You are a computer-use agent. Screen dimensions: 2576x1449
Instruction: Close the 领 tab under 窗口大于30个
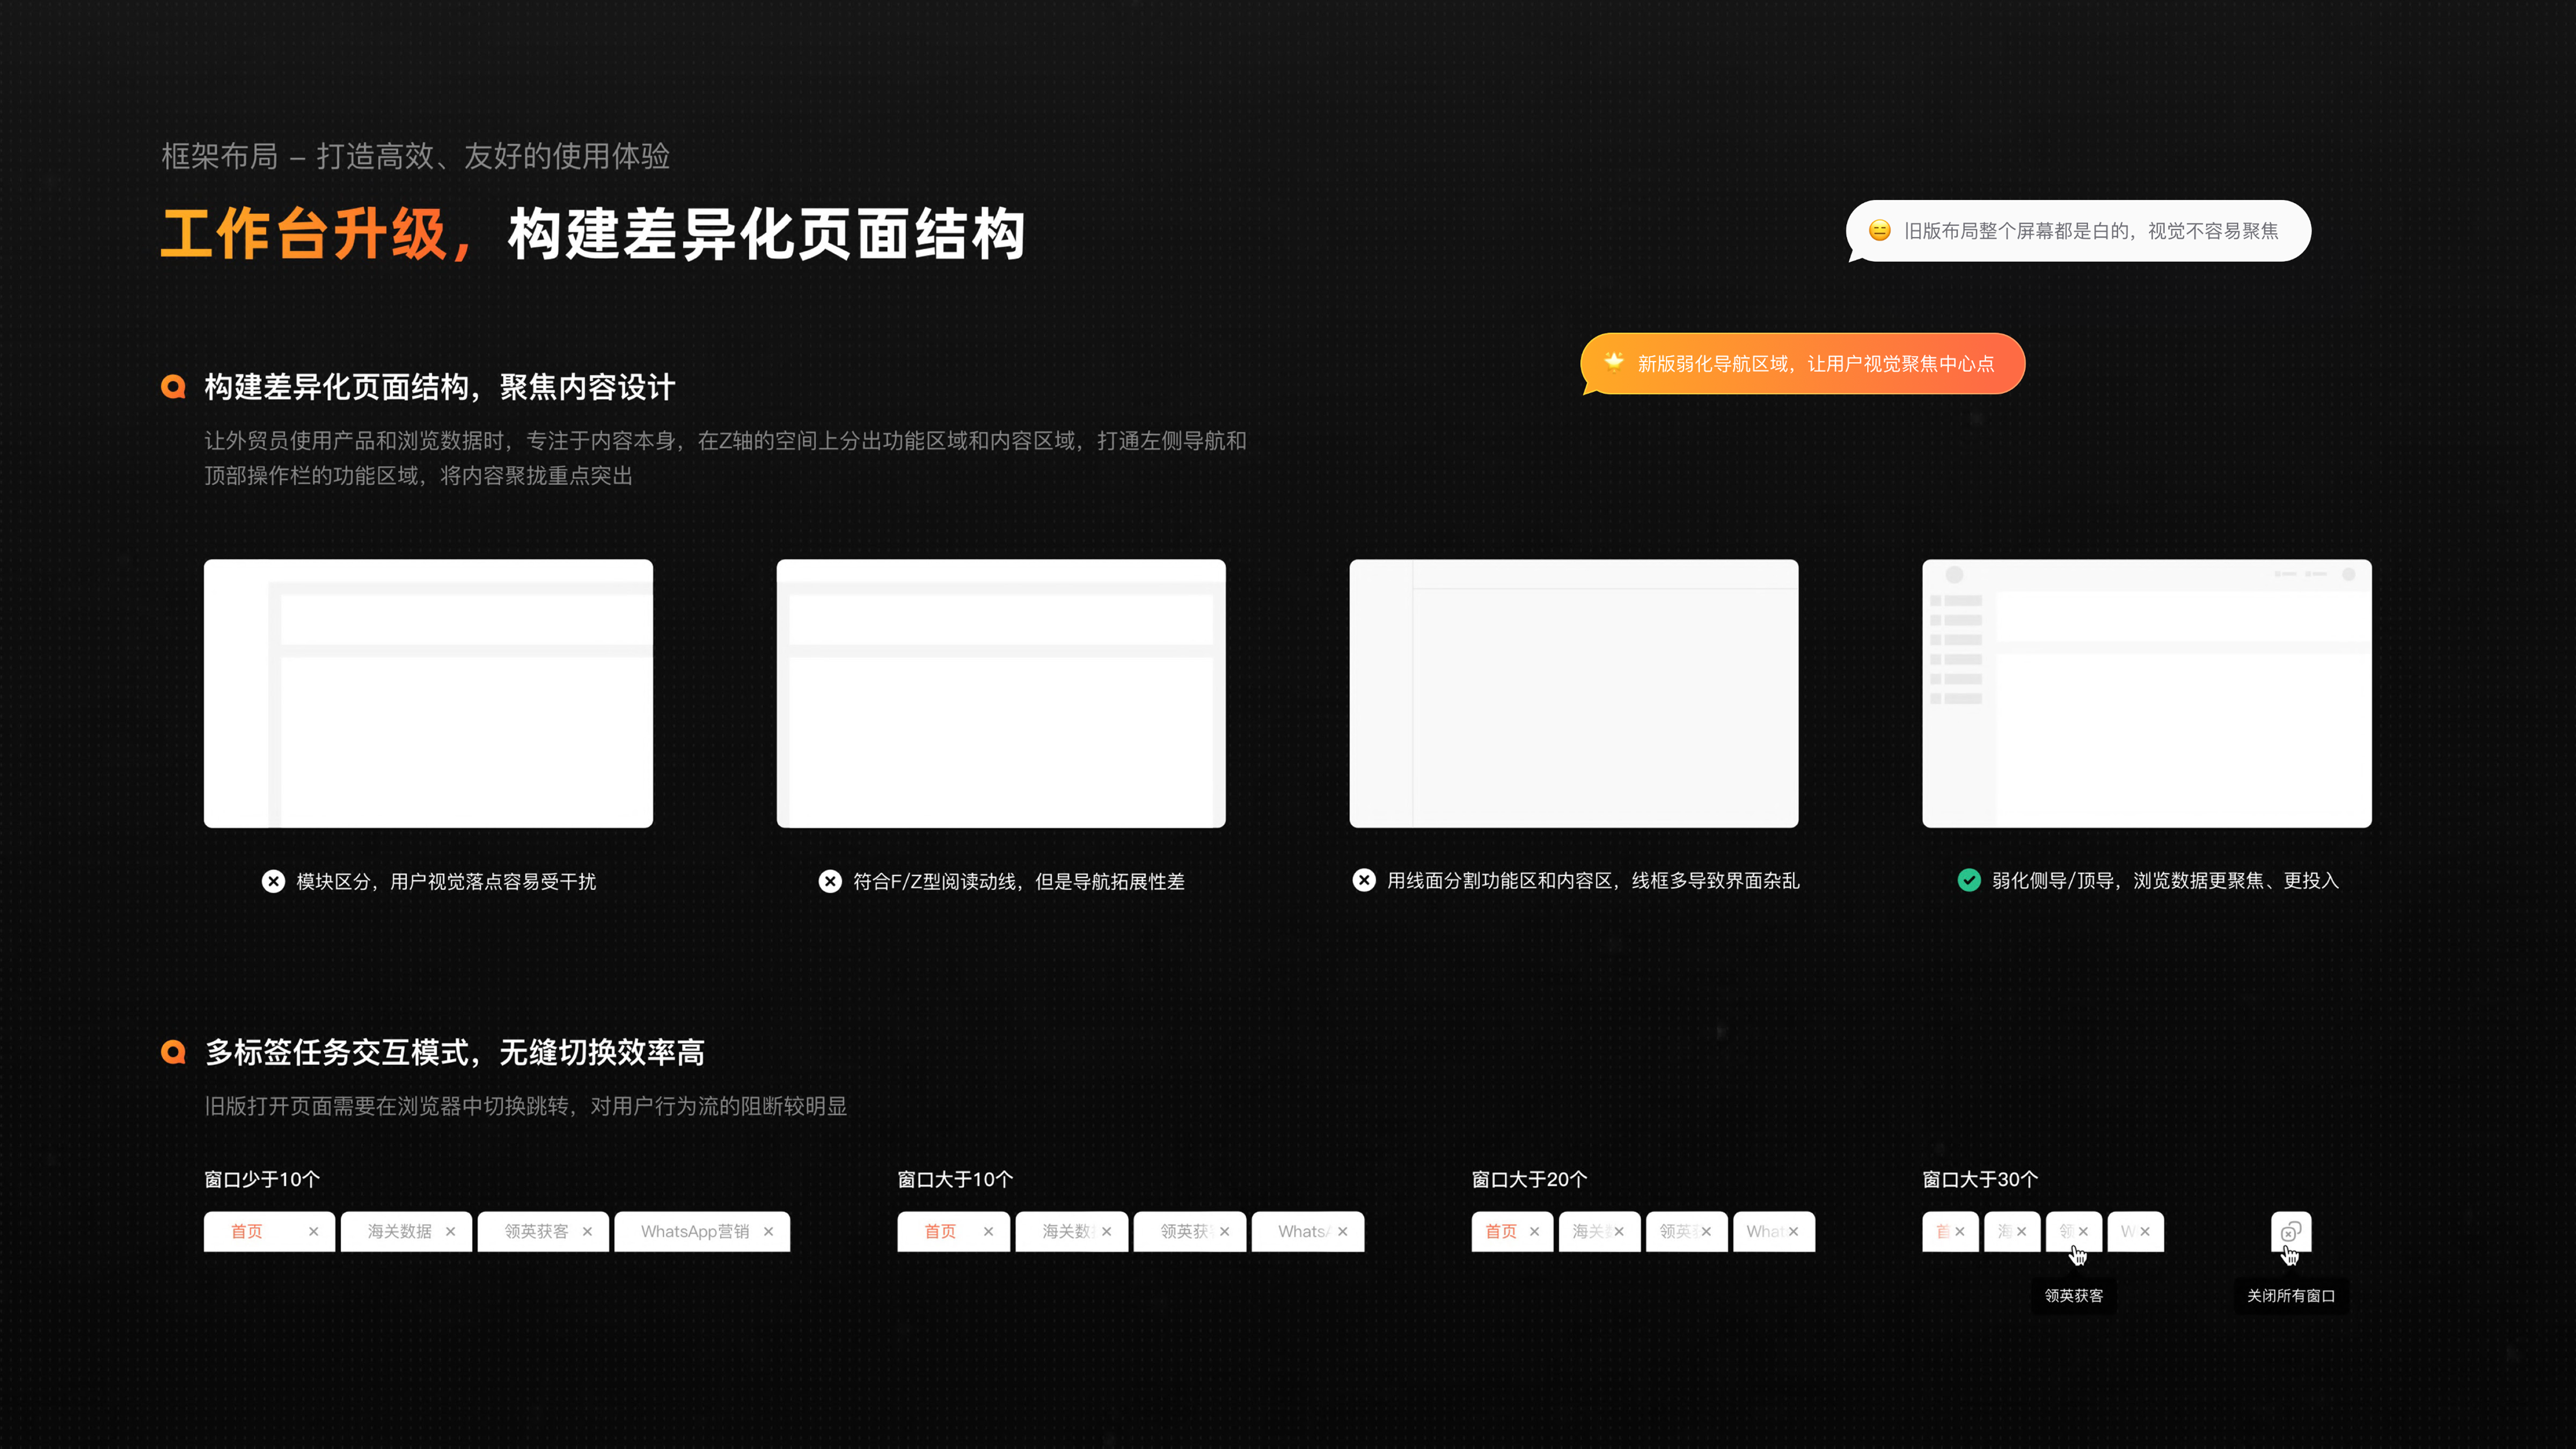(x=2084, y=1231)
